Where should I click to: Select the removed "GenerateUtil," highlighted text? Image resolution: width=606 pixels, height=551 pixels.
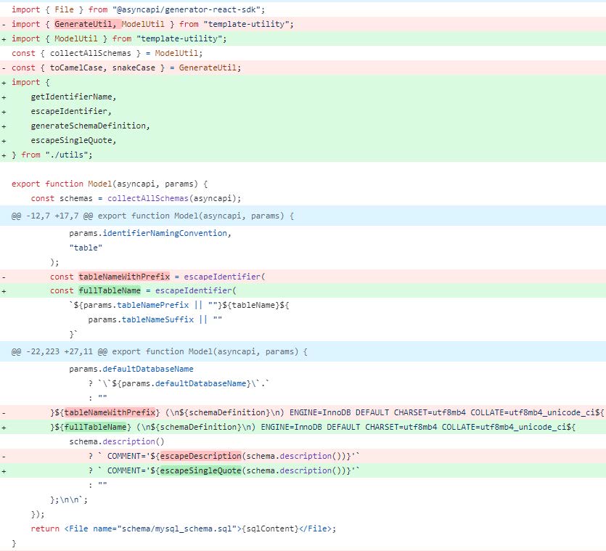[x=88, y=24]
